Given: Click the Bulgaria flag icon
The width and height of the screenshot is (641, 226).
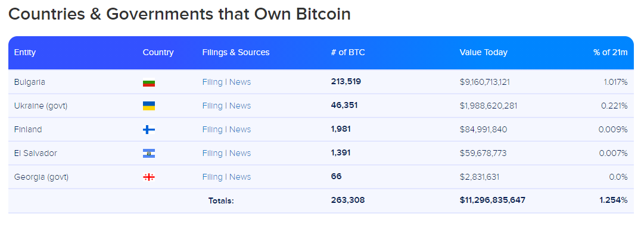Looking at the screenshot, I should pyautogui.click(x=149, y=82).
